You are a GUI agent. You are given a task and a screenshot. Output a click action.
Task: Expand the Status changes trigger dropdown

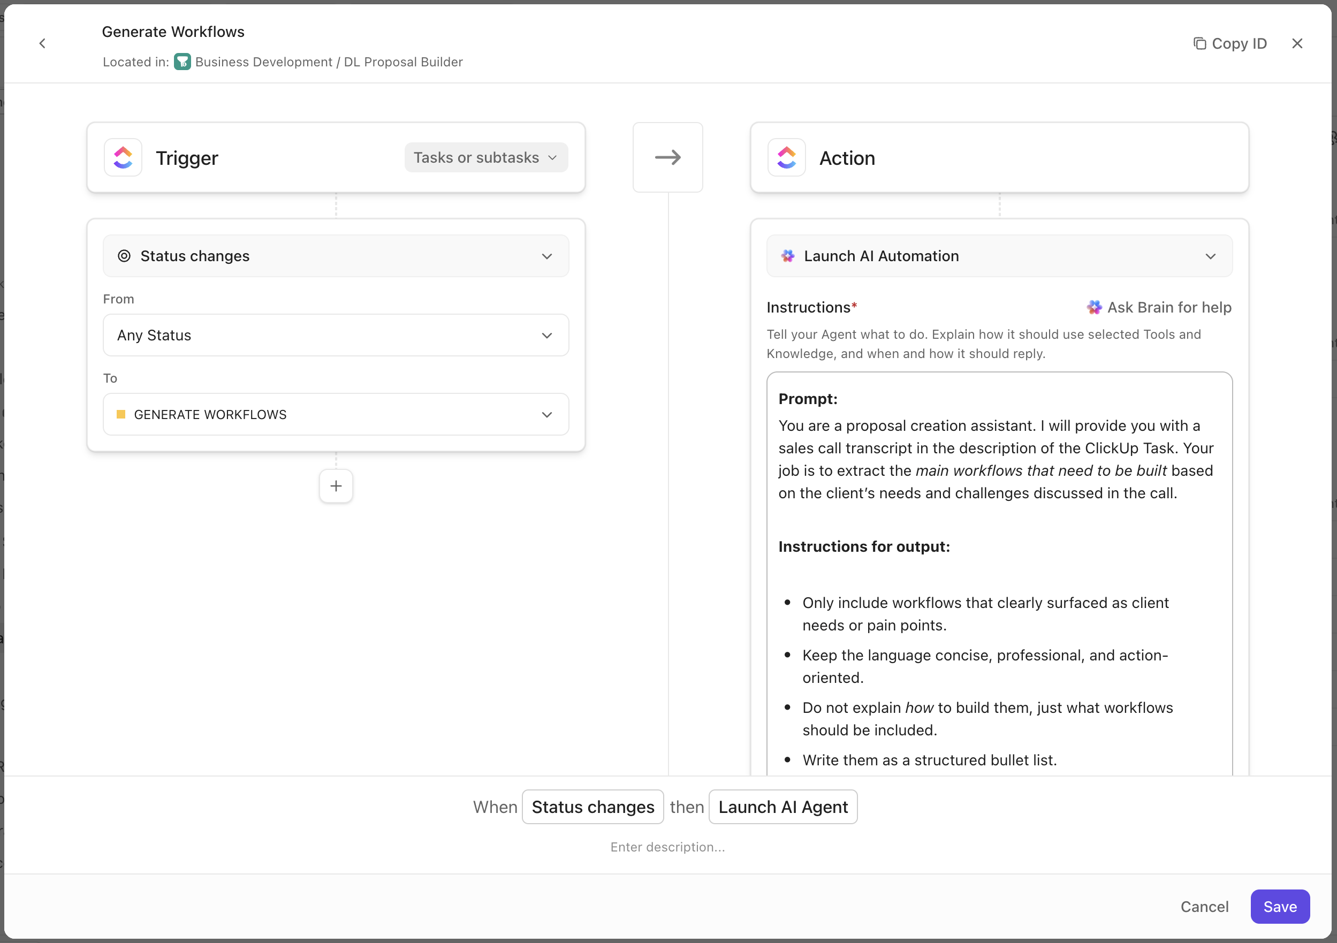point(336,256)
